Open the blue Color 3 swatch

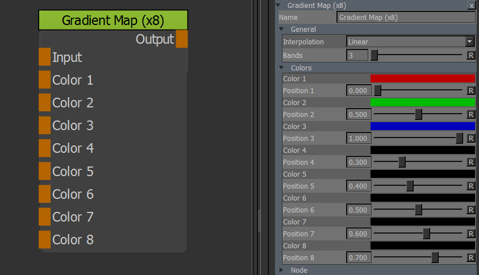tap(422, 126)
